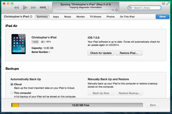Open the Apps tab
This screenshot has height=114, width=172.
coord(56,17)
